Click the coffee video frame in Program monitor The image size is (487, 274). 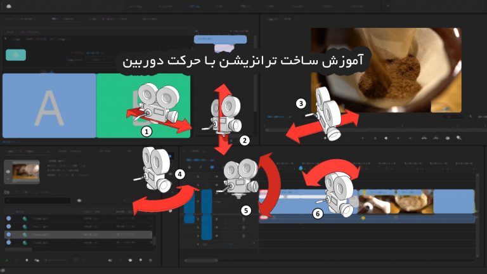tap(386, 70)
